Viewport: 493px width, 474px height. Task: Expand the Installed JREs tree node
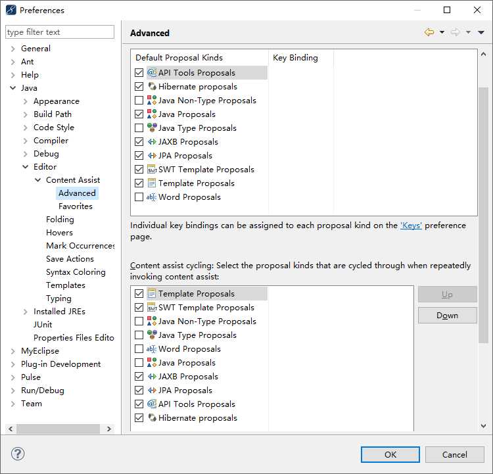26,312
